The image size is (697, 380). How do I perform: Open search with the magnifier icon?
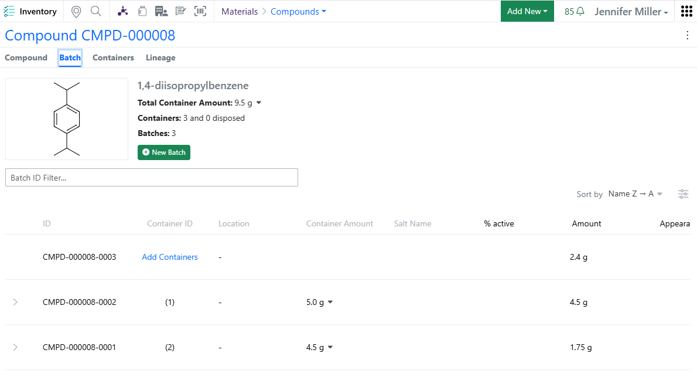[x=96, y=12]
